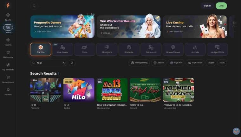Open the live support chat bubble
Viewport: 241px width, 137px height.
[x=236, y=131]
